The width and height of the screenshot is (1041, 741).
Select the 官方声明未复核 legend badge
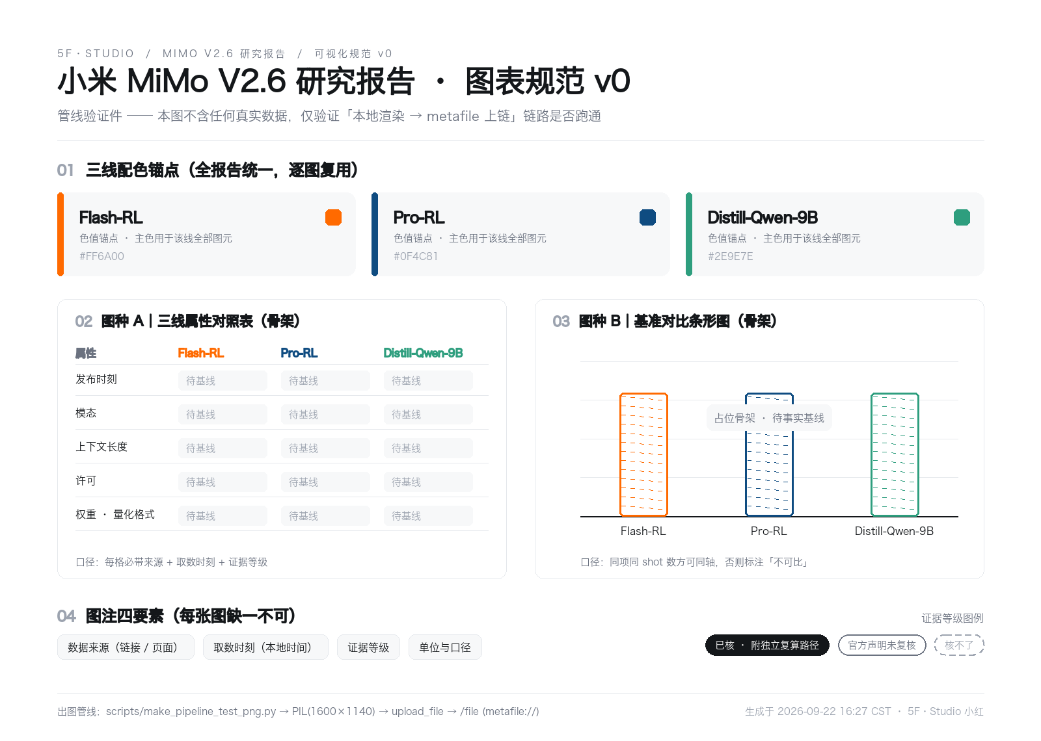882,645
